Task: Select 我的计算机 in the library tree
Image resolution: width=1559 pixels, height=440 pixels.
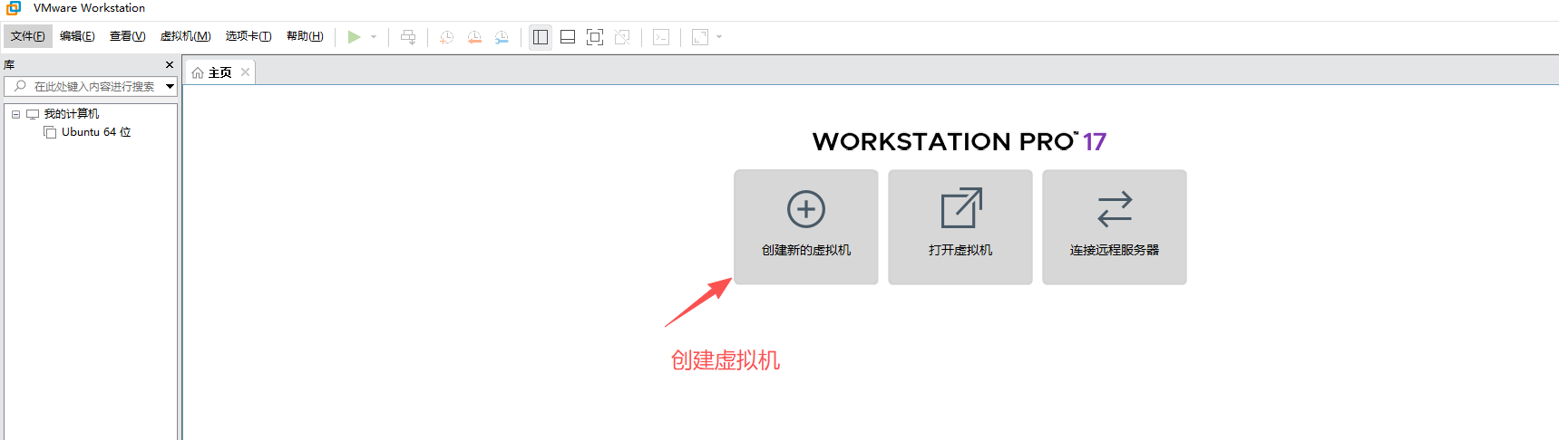Action: (x=72, y=114)
